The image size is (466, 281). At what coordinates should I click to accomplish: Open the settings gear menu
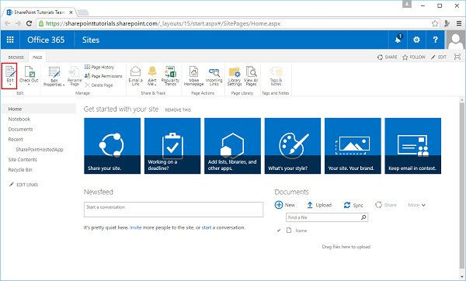416,40
